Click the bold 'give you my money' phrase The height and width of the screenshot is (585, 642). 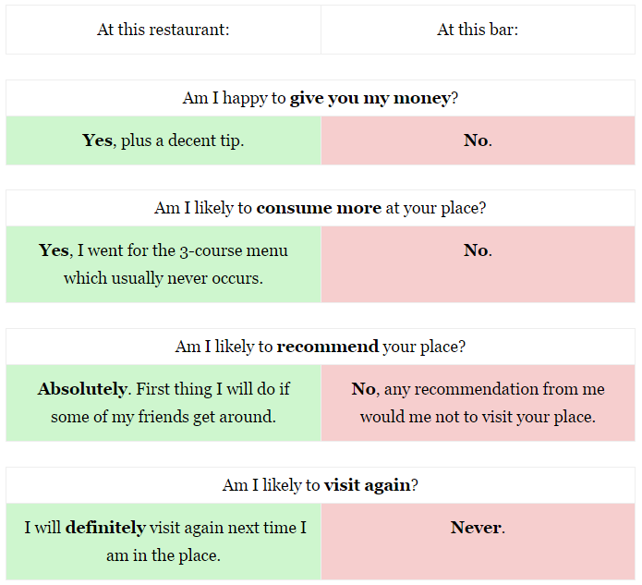(x=370, y=99)
